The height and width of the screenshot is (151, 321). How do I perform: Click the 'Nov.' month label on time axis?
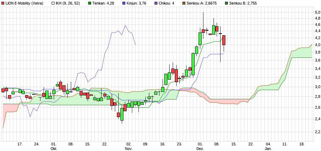(129, 148)
